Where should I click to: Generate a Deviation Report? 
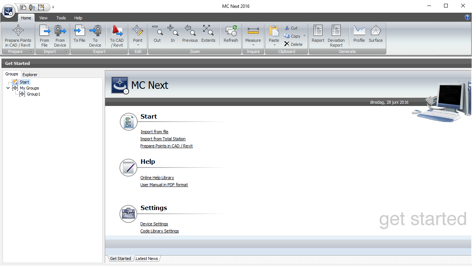click(x=336, y=36)
